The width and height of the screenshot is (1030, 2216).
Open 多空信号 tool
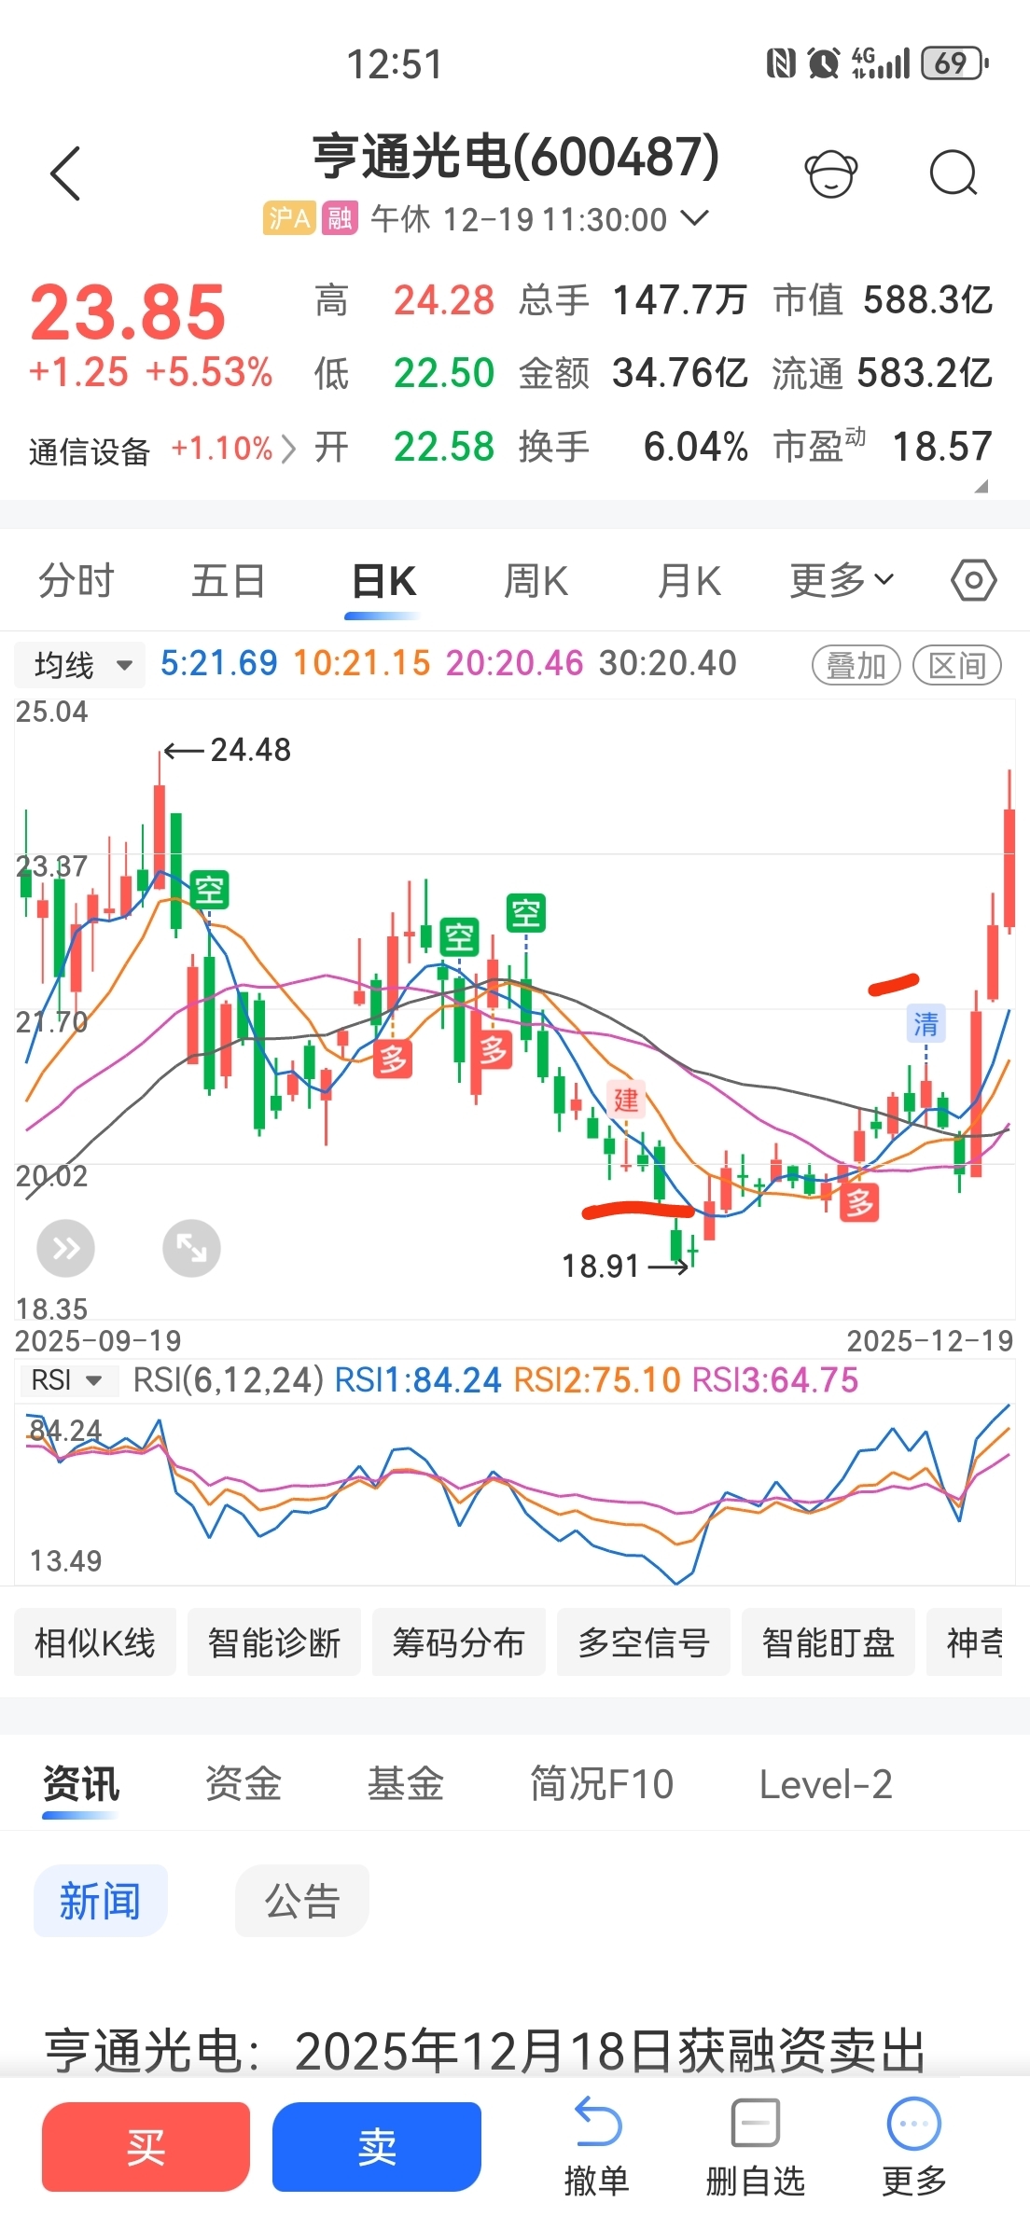tap(644, 1641)
